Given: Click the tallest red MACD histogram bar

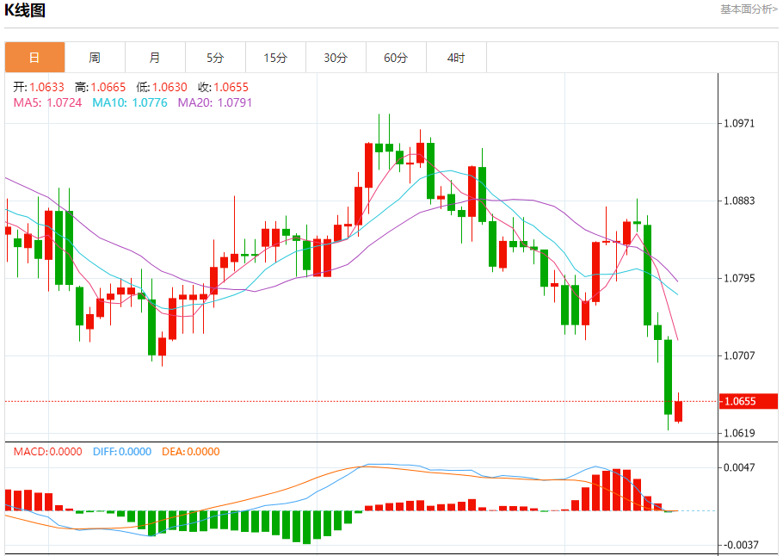Looking at the screenshot, I should [616, 490].
